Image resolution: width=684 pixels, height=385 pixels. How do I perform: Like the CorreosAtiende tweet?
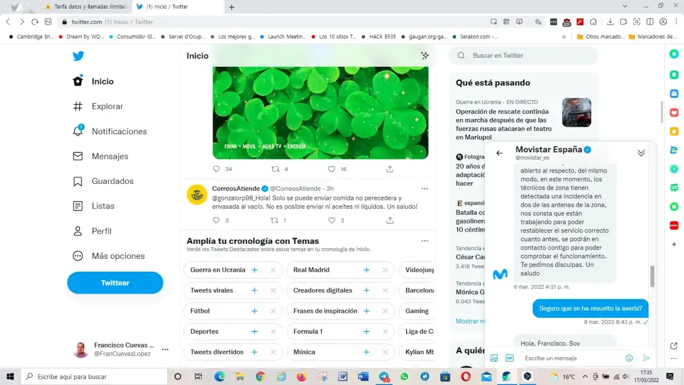(x=331, y=220)
